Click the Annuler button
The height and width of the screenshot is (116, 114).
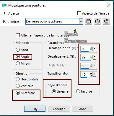(x=58, y=109)
